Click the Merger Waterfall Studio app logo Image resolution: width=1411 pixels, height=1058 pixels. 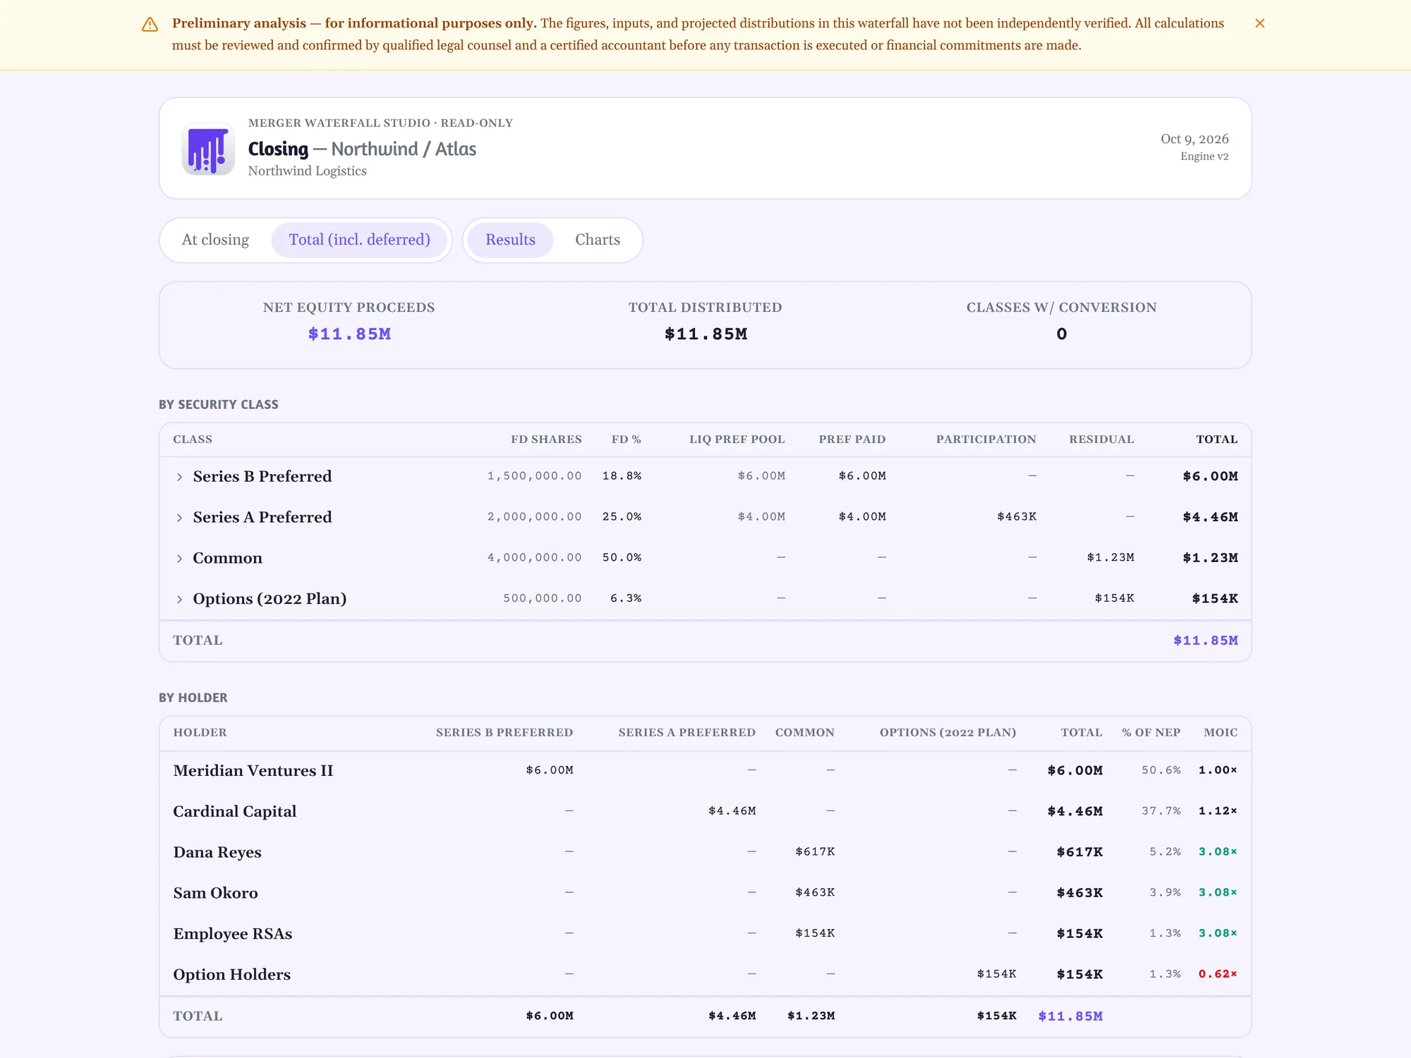(208, 149)
